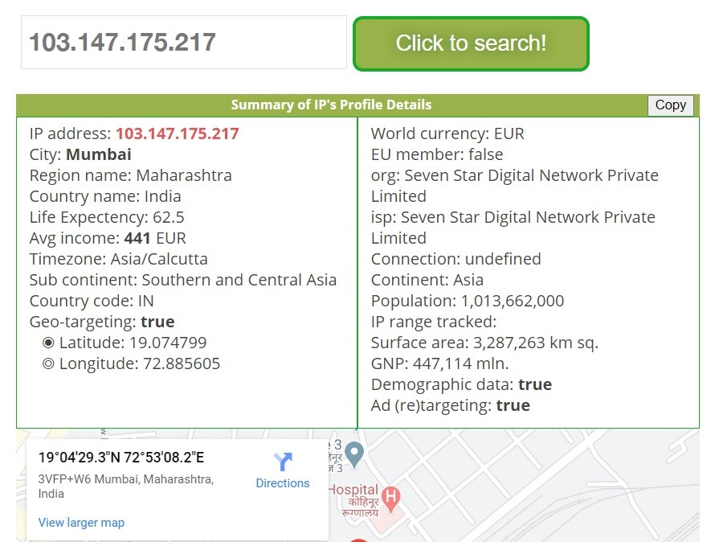Click the coordinates heading in map card

tap(121, 458)
